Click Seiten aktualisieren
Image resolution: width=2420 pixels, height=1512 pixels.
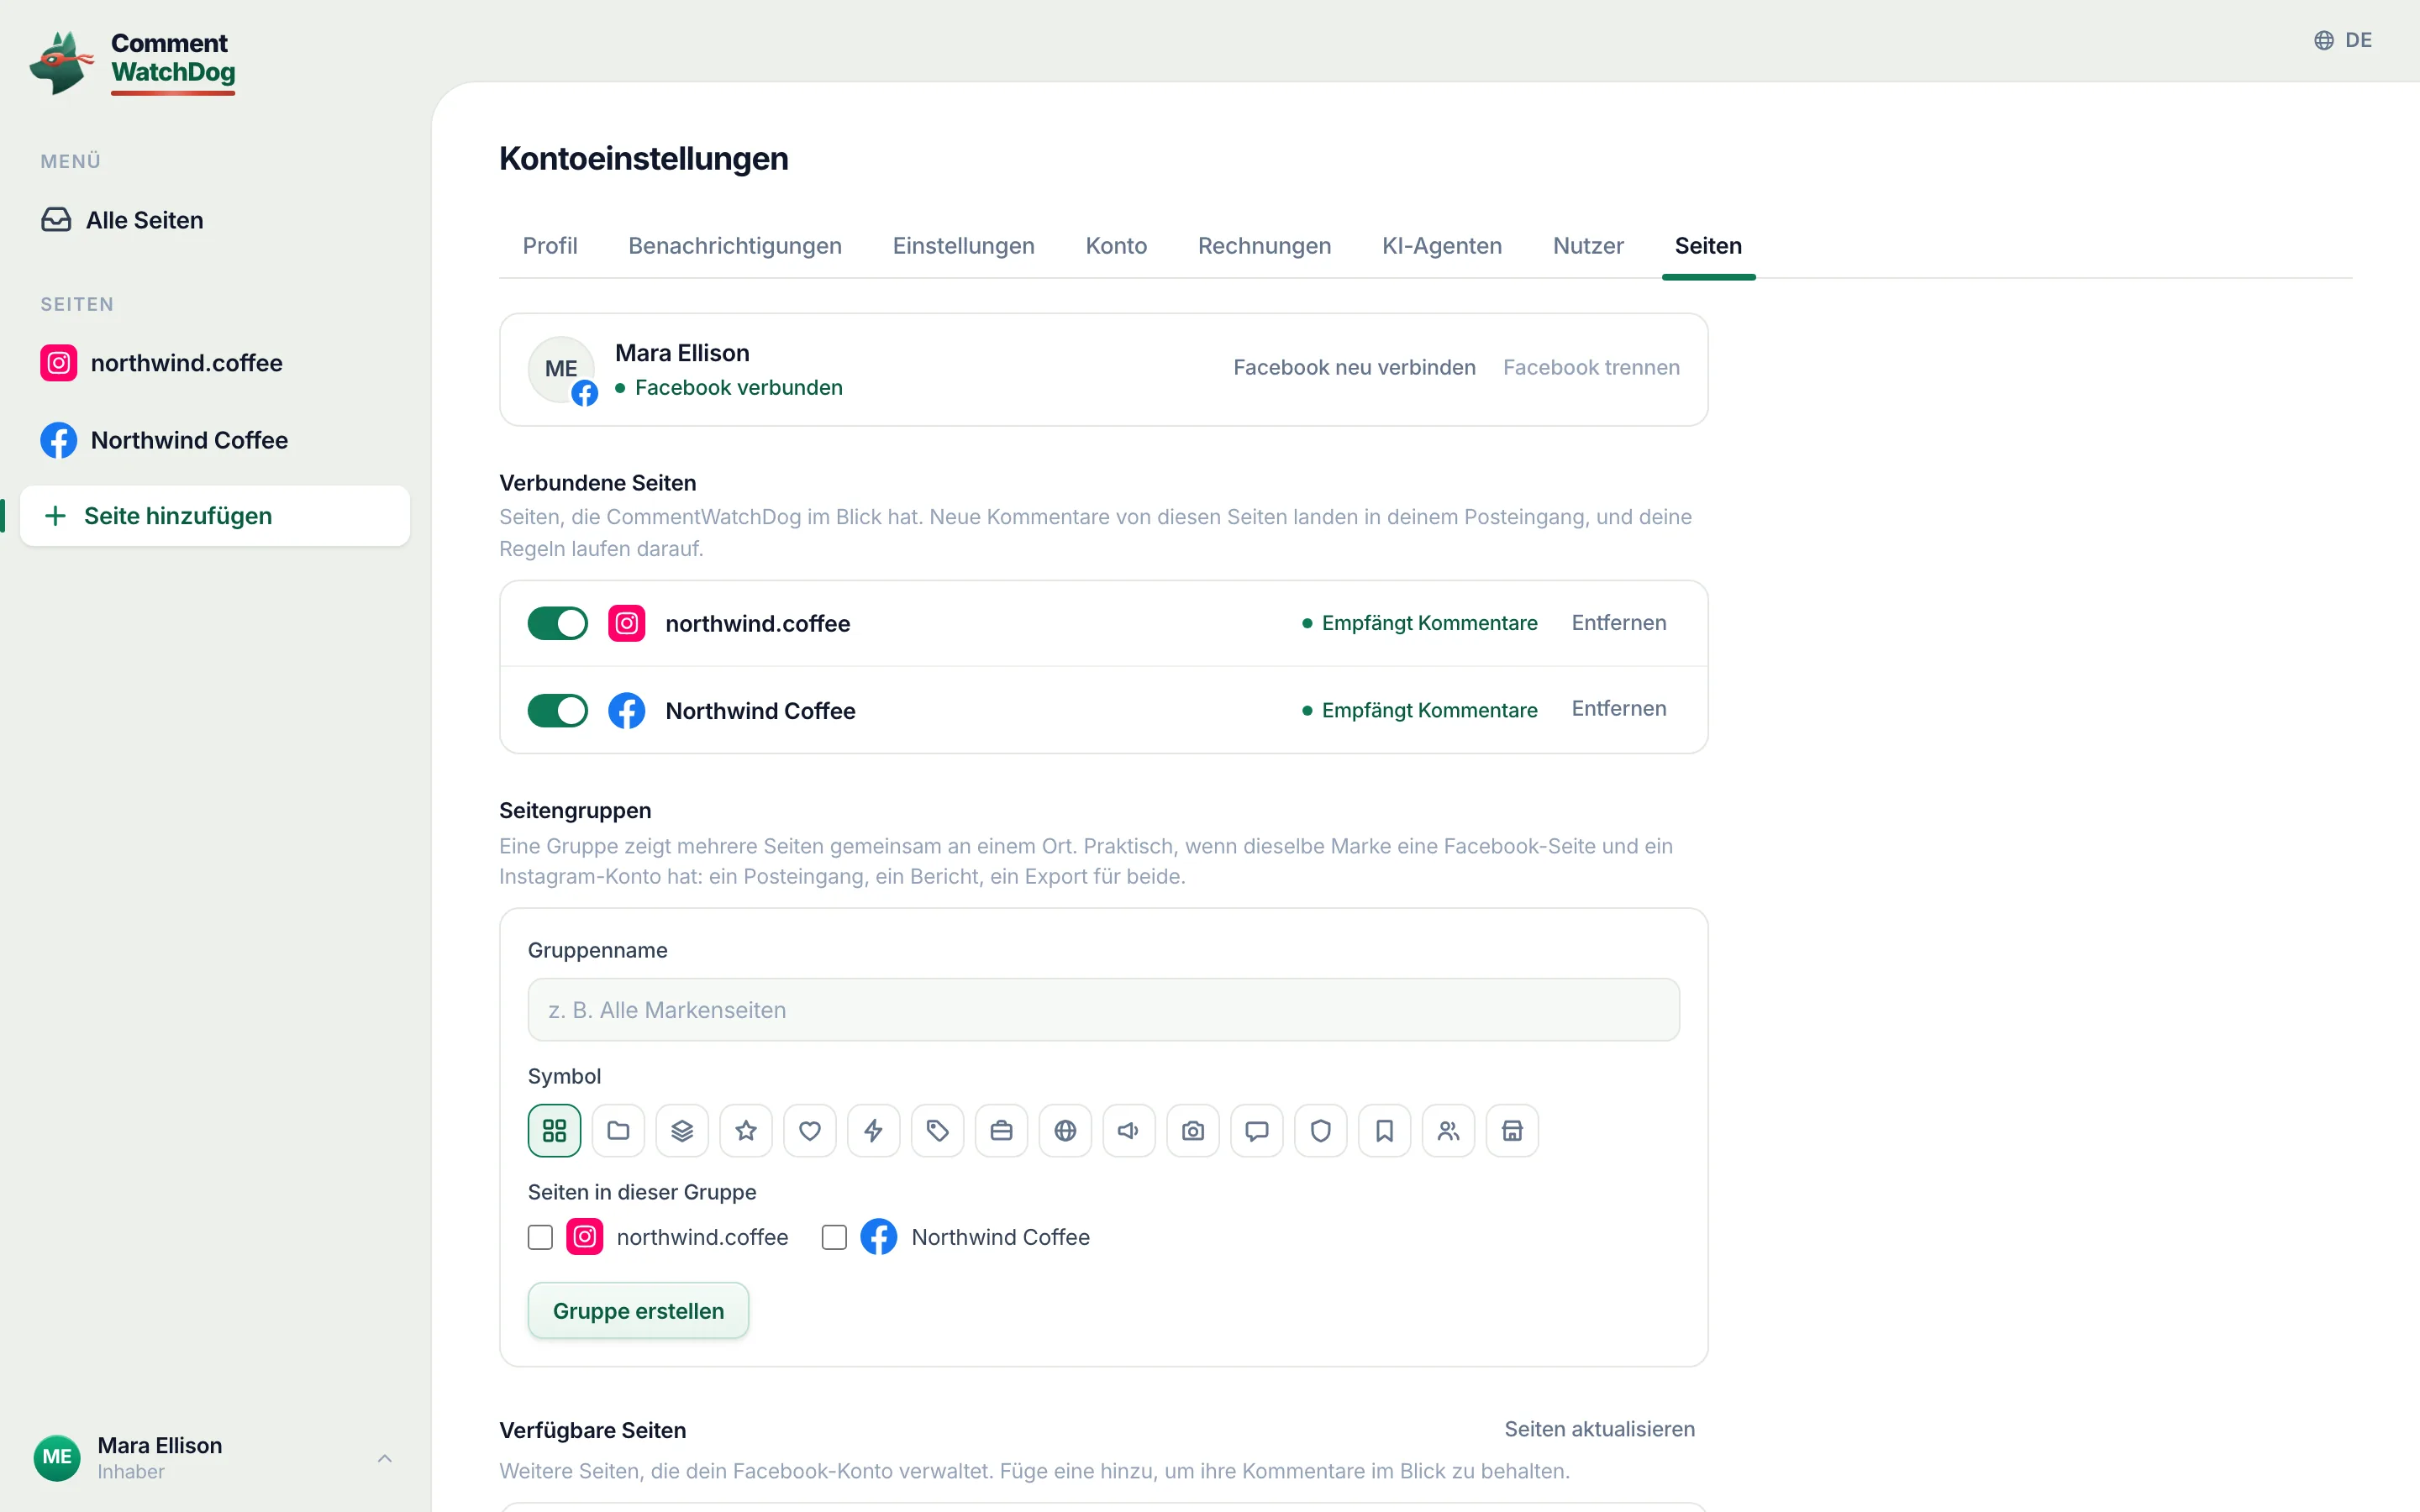(1599, 1429)
